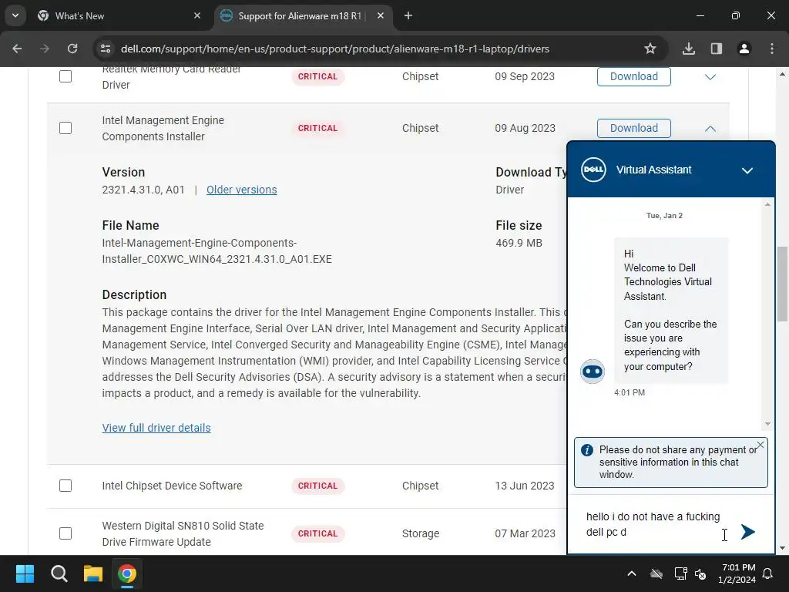
Task: Collapse the Intel Management Engine row
Action: point(710,129)
